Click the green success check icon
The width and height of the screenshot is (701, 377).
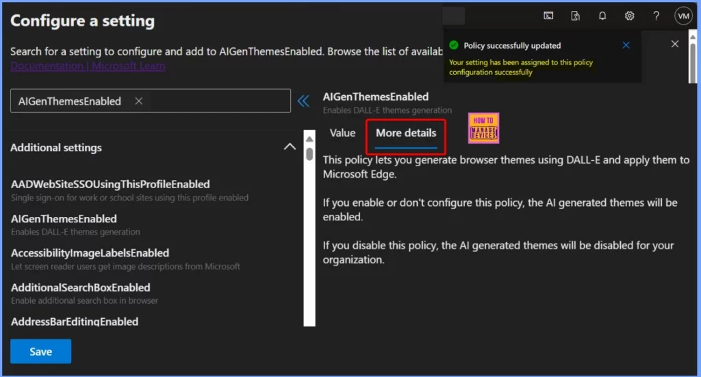(x=454, y=45)
